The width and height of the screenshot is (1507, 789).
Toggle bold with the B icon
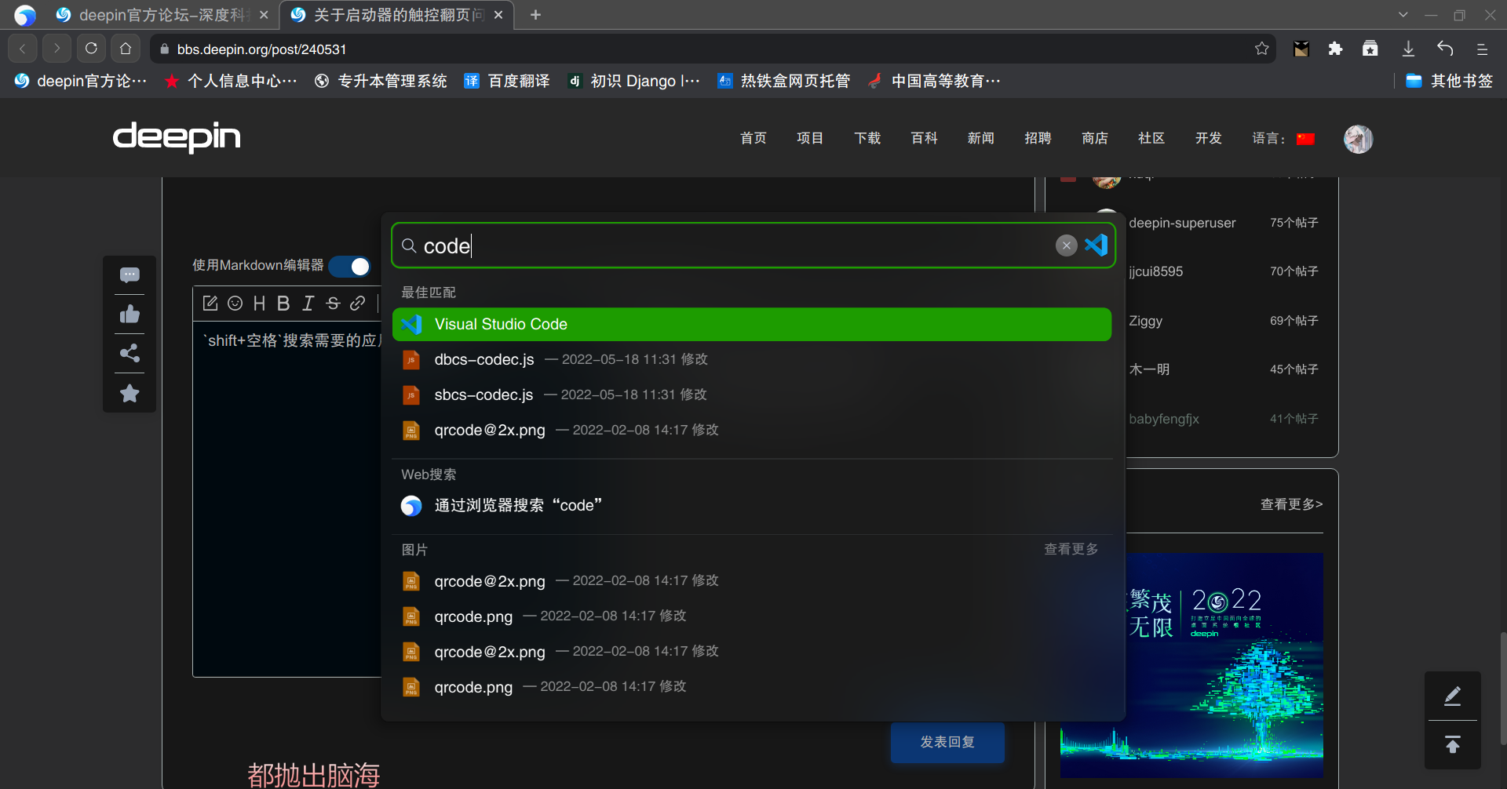(283, 304)
